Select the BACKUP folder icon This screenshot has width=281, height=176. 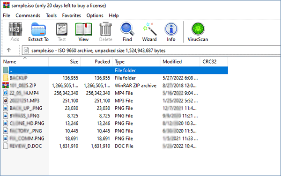6,78
